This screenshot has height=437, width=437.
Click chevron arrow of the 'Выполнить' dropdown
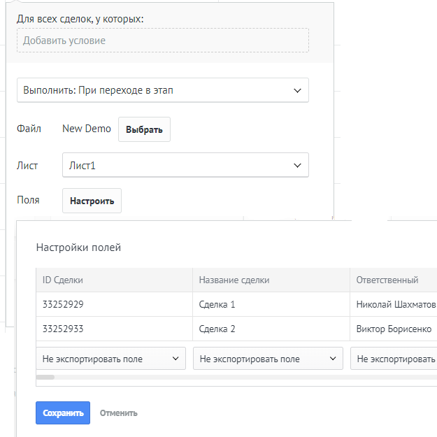click(x=297, y=91)
